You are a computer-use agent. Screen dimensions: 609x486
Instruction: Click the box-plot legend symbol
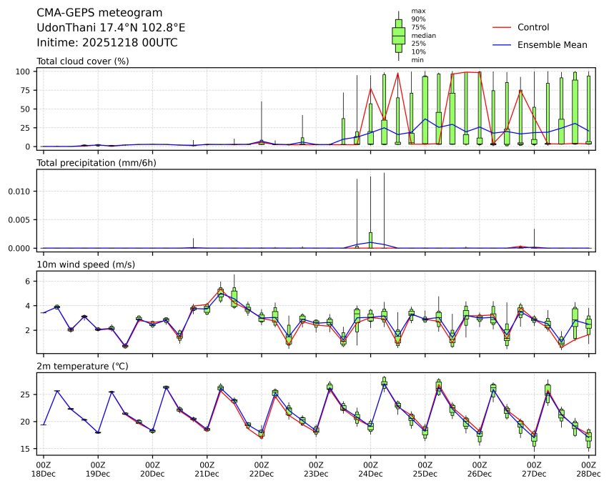pyautogui.click(x=398, y=35)
